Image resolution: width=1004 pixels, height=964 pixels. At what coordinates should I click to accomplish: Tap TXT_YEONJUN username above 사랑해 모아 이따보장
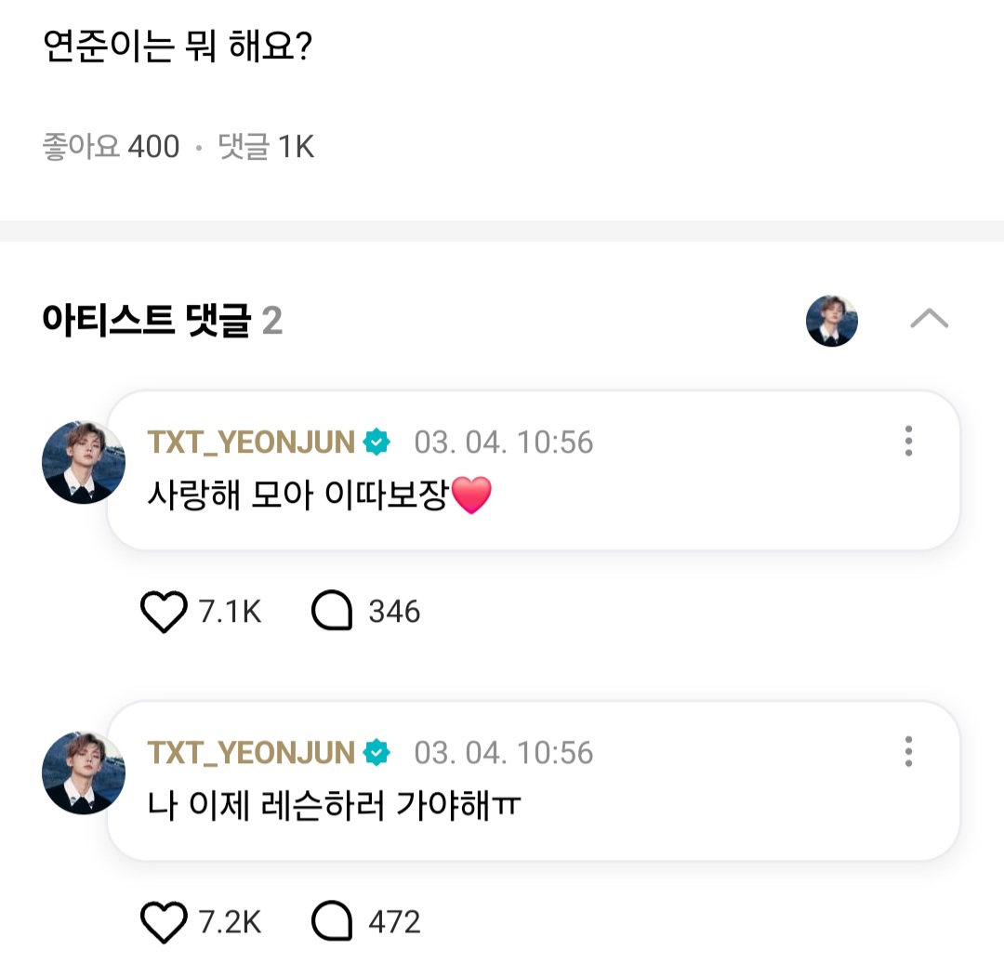(251, 442)
